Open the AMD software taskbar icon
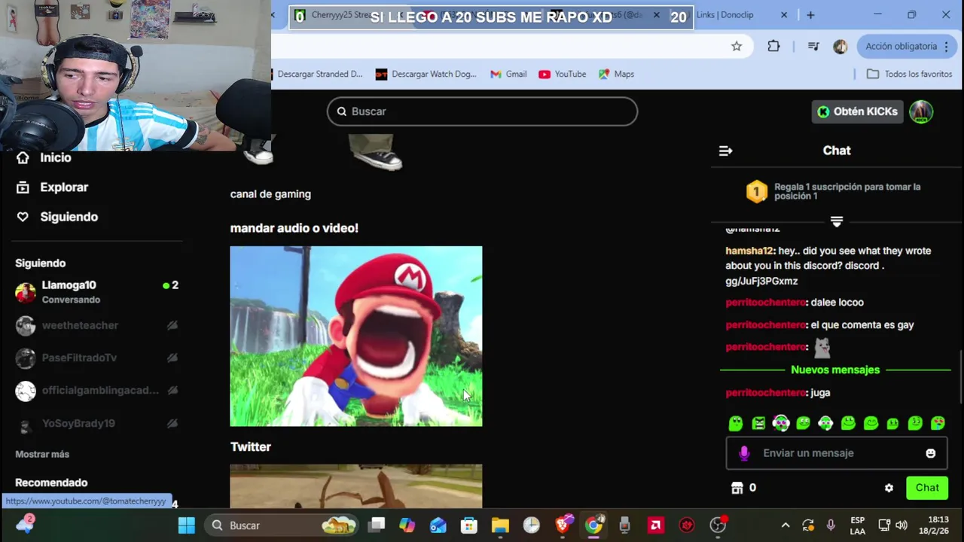 [x=655, y=525]
